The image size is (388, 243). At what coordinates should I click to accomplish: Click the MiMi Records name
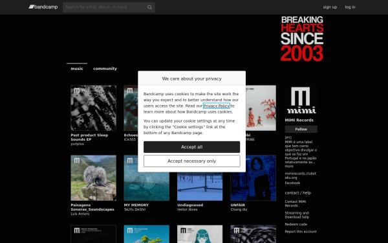click(299, 121)
